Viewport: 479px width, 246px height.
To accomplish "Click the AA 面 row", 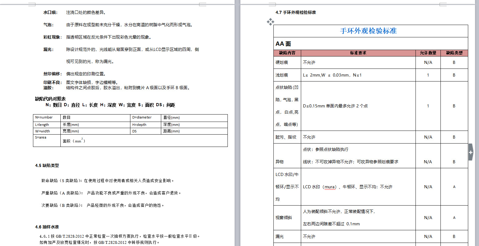I will point(371,44).
